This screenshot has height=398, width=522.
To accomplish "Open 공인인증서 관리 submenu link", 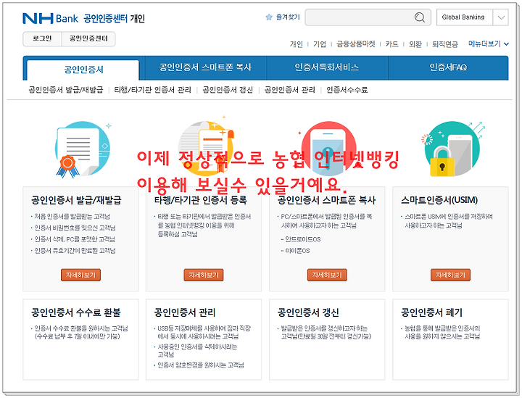I will coord(289,89).
